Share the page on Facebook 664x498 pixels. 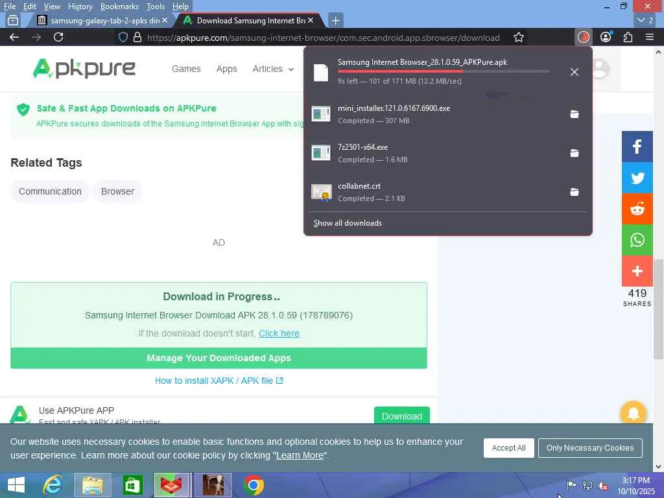tap(637, 147)
